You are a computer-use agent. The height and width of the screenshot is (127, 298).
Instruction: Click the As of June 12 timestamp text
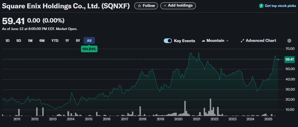click(x=40, y=29)
